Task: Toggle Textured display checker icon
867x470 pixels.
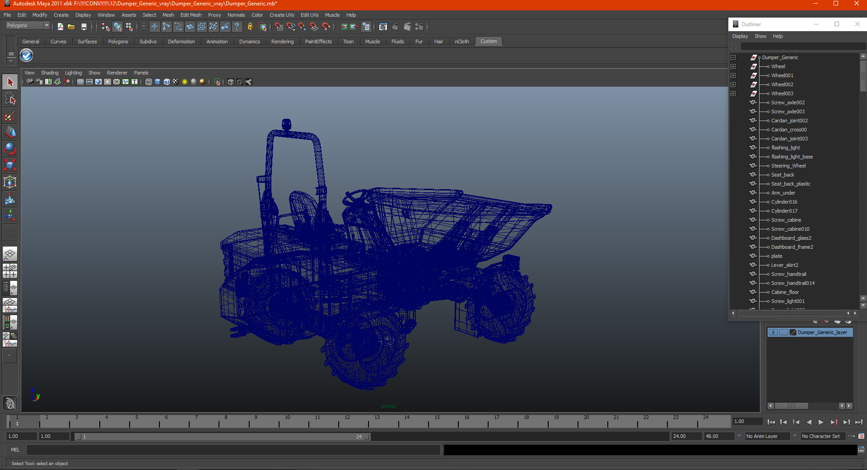Action: [176, 82]
